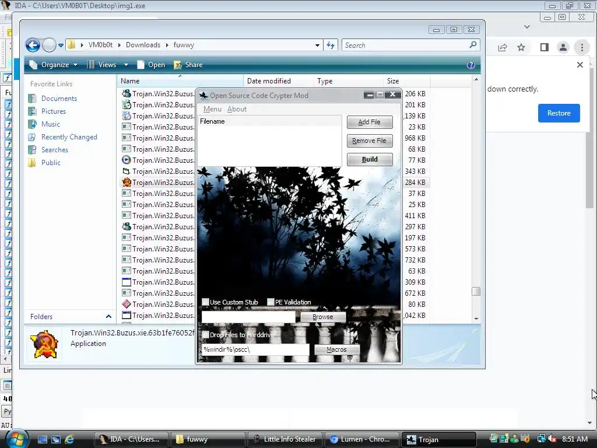Click the Browse button
Screen dimensions: 597x448
(x=323, y=317)
